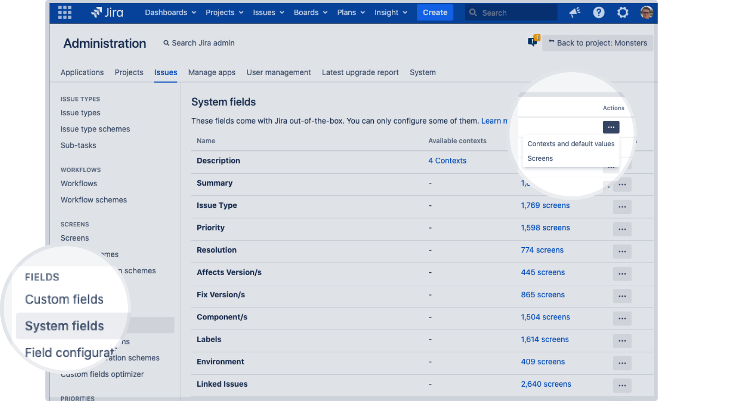Open the 1,598 screens link for Priority
The width and height of the screenshot is (741, 401).
[x=545, y=228]
